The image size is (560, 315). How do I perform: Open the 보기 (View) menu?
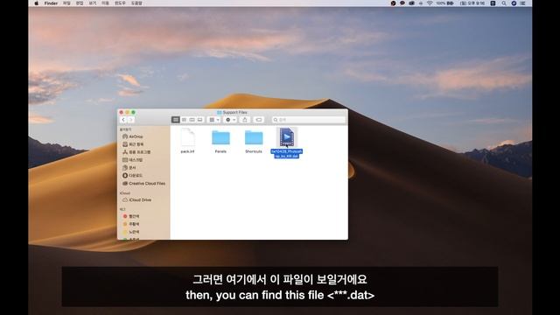[x=92, y=3]
